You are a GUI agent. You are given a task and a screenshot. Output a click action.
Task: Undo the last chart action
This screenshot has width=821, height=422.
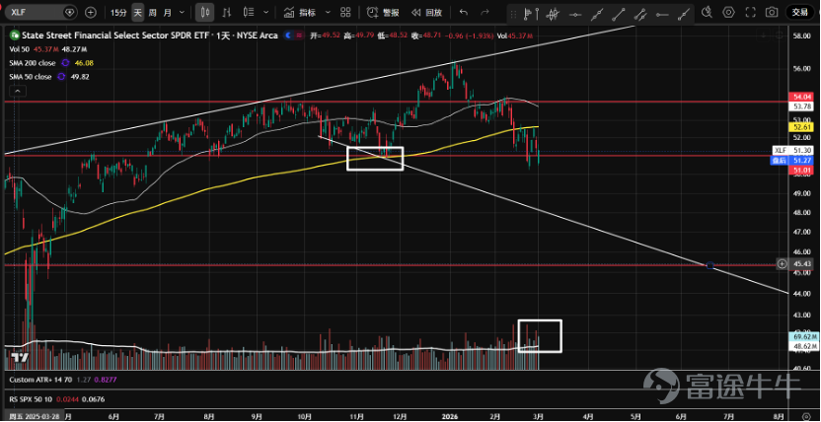click(464, 12)
